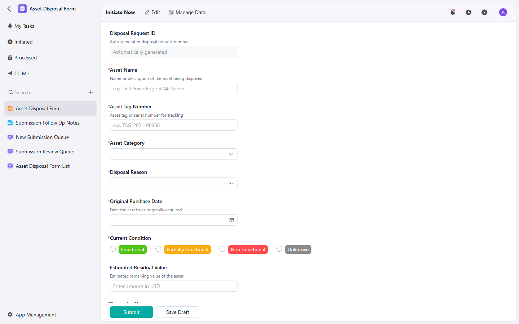Click the Original Purchase Date field
The width and height of the screenshot is (519, 324).
174,220
